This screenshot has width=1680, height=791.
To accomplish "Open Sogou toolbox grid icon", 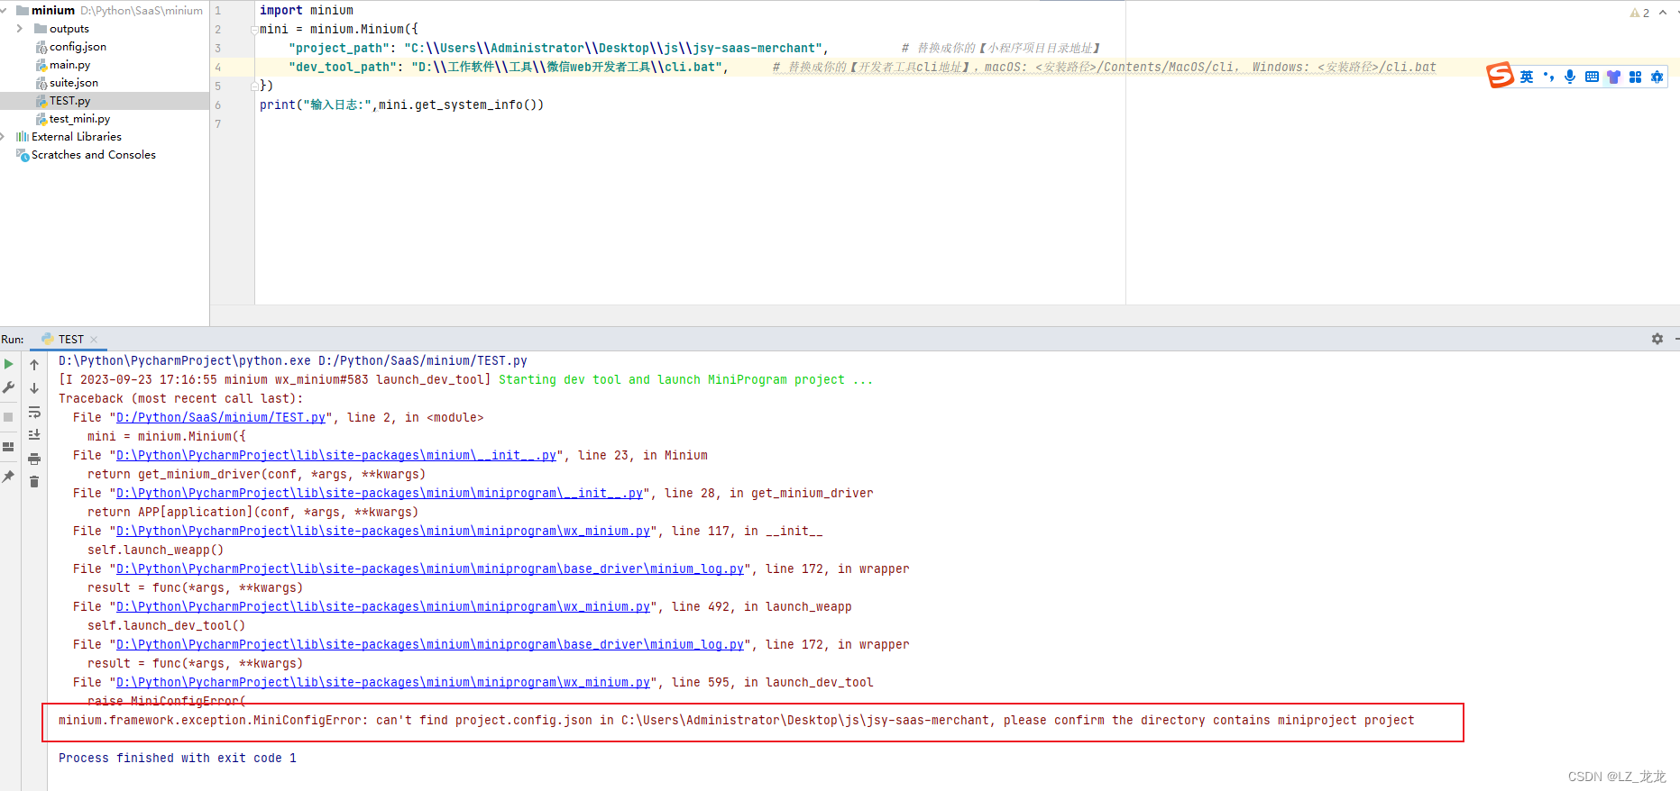I will [x=1635, y=77].
